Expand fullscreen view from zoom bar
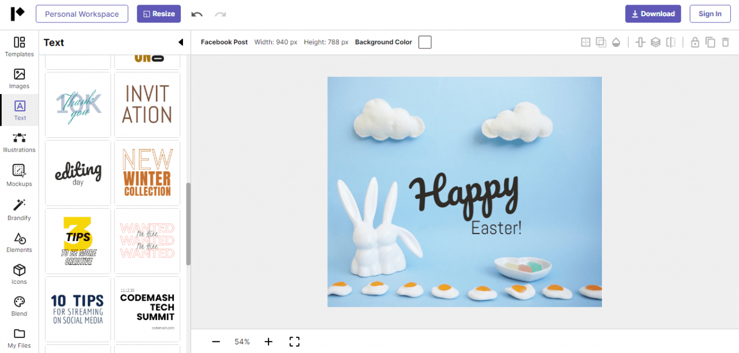Viewport: 739px width, 353px height. [x=294, y=341]
